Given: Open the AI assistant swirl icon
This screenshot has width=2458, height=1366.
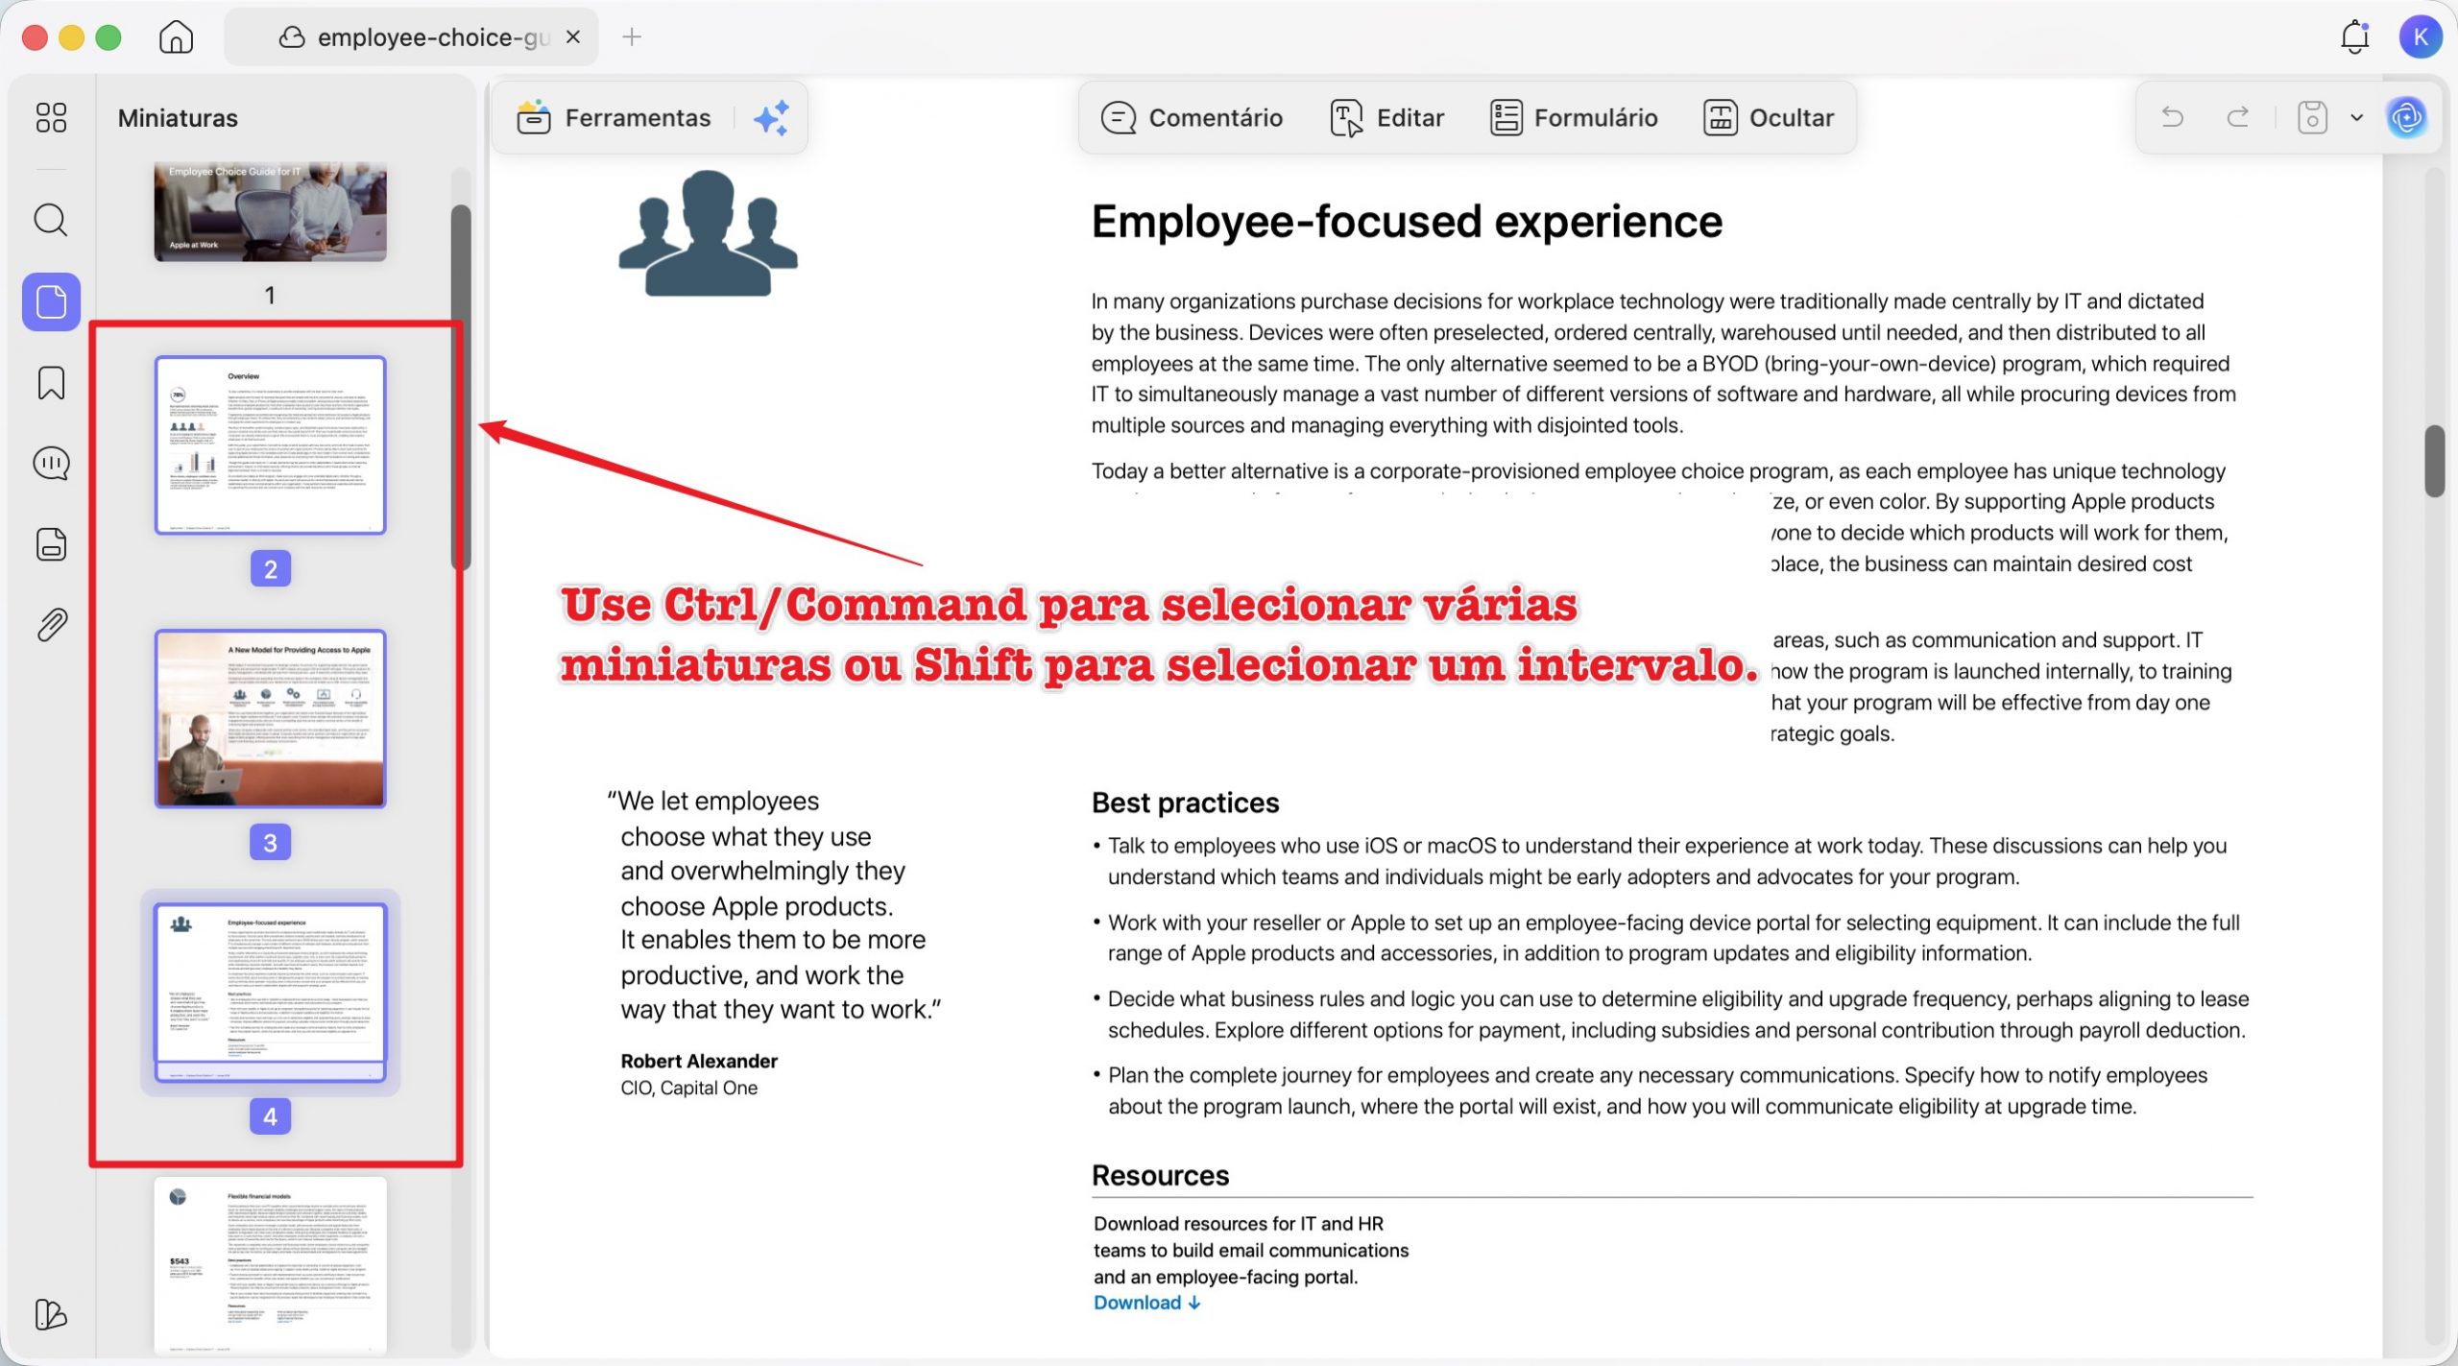Looking at the screenshot, I should [x=2406, y=117].
